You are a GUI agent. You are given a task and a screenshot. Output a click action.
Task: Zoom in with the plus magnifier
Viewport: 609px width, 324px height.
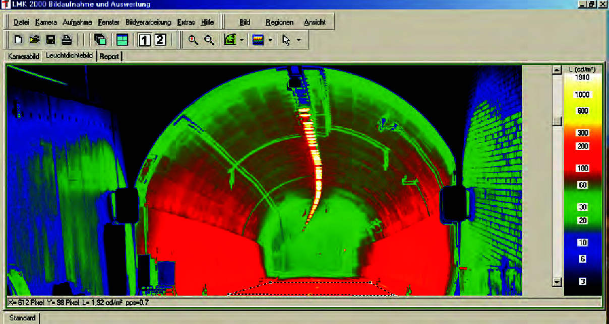tap(193, 40)
